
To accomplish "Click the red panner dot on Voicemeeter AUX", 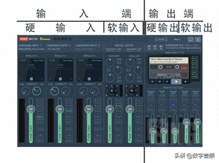I will tap(132, 91).
